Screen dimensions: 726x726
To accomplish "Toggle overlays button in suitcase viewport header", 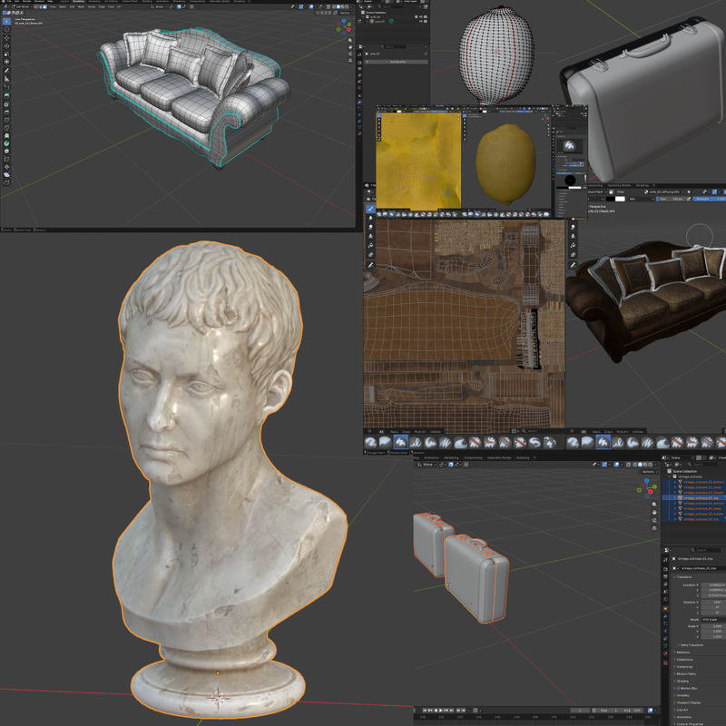I will click(616, 464).
